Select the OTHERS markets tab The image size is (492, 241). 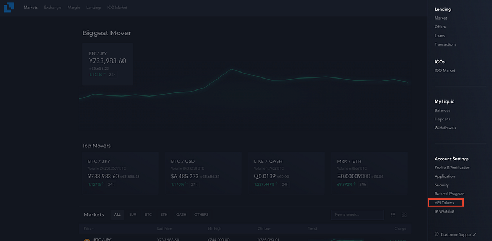pos(201,215)
